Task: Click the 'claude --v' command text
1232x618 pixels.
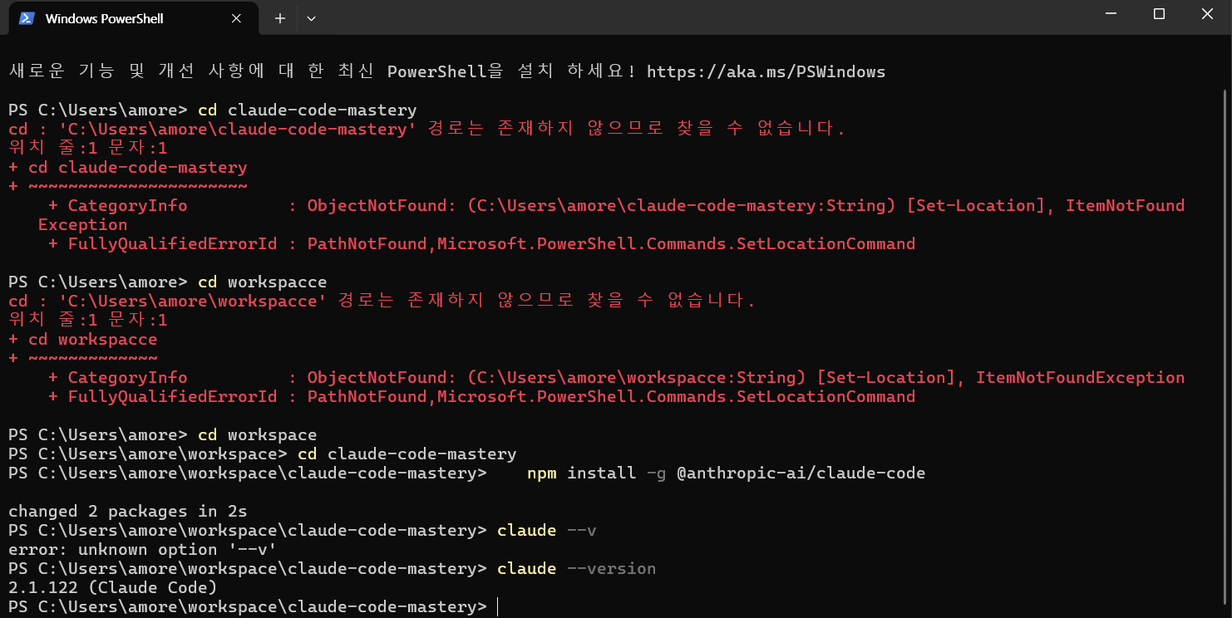Action: 546,530
